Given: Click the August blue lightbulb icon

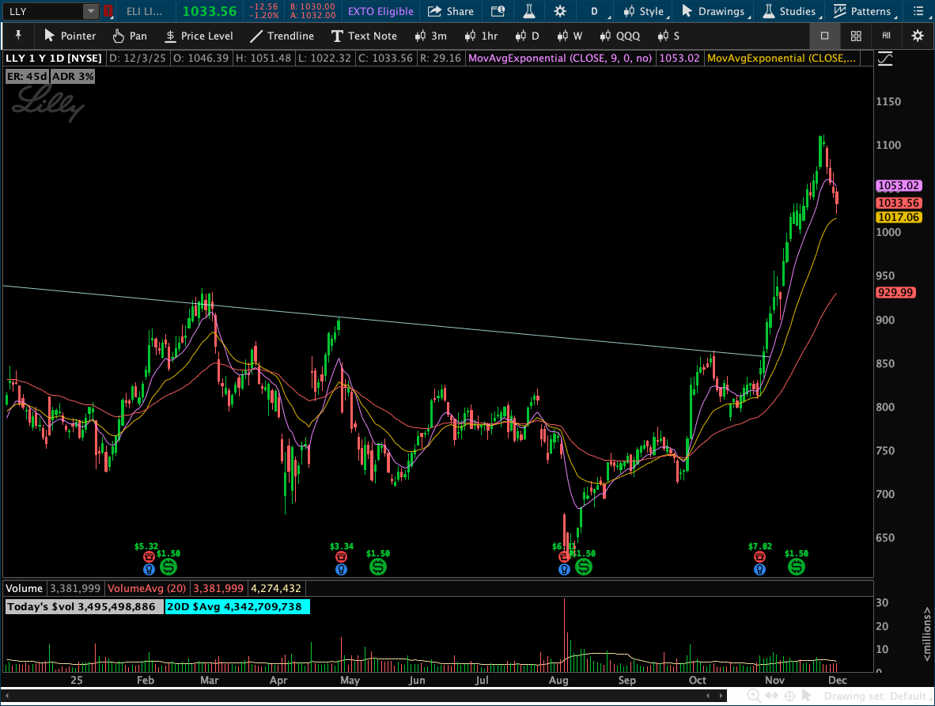Looking at the screenshot, I should pos(564,569).
